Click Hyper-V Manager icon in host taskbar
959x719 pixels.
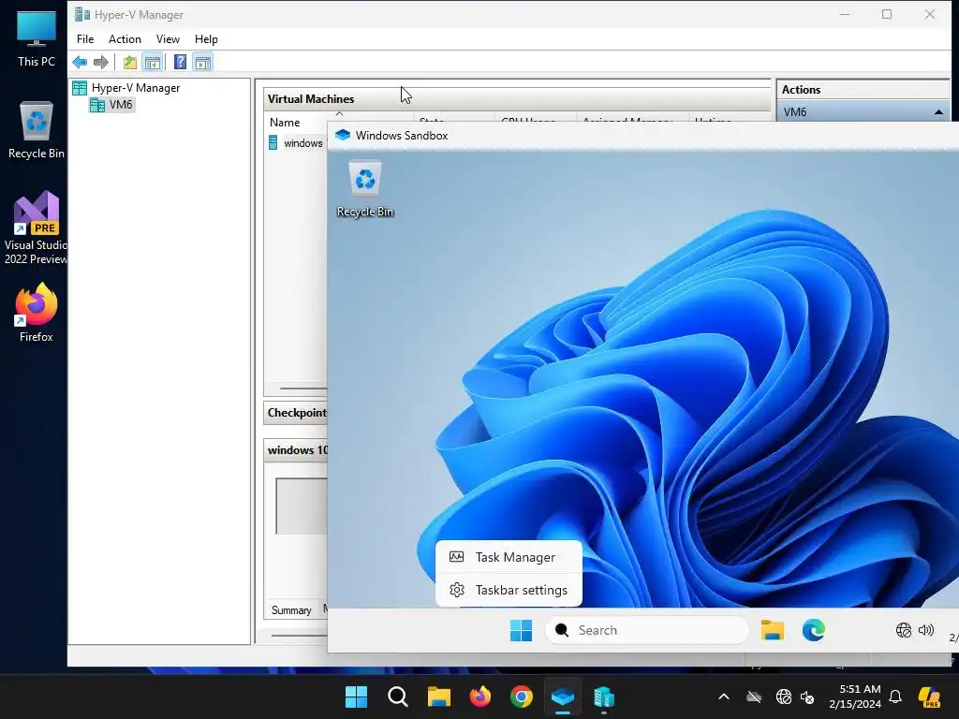(604, 697)
